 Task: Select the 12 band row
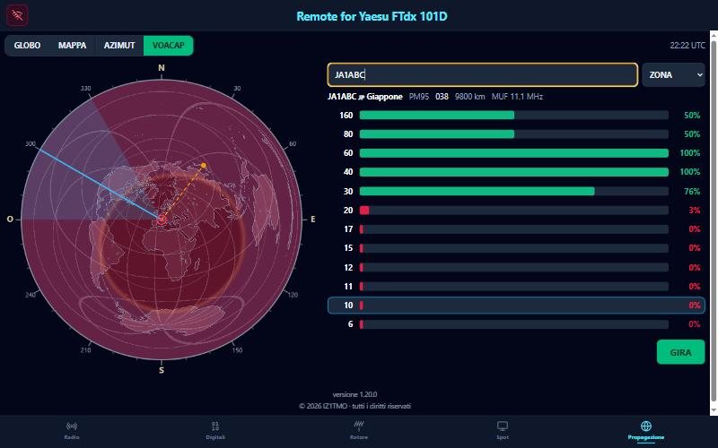coord(516,267)
